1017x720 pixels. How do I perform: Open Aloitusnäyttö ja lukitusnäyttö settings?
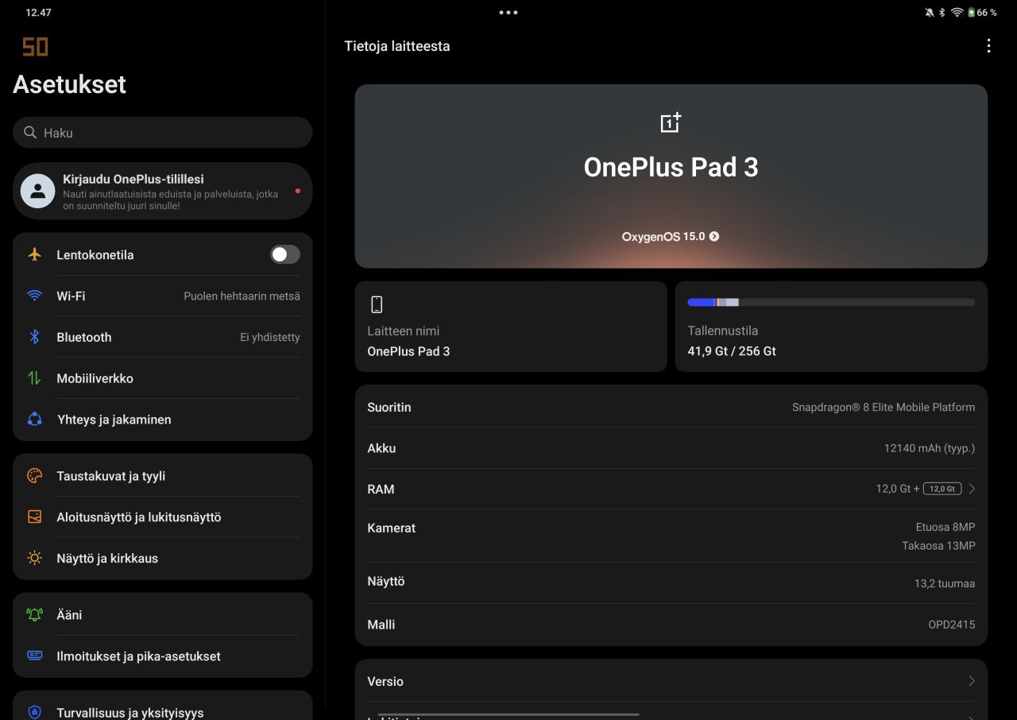pos(162,517)
